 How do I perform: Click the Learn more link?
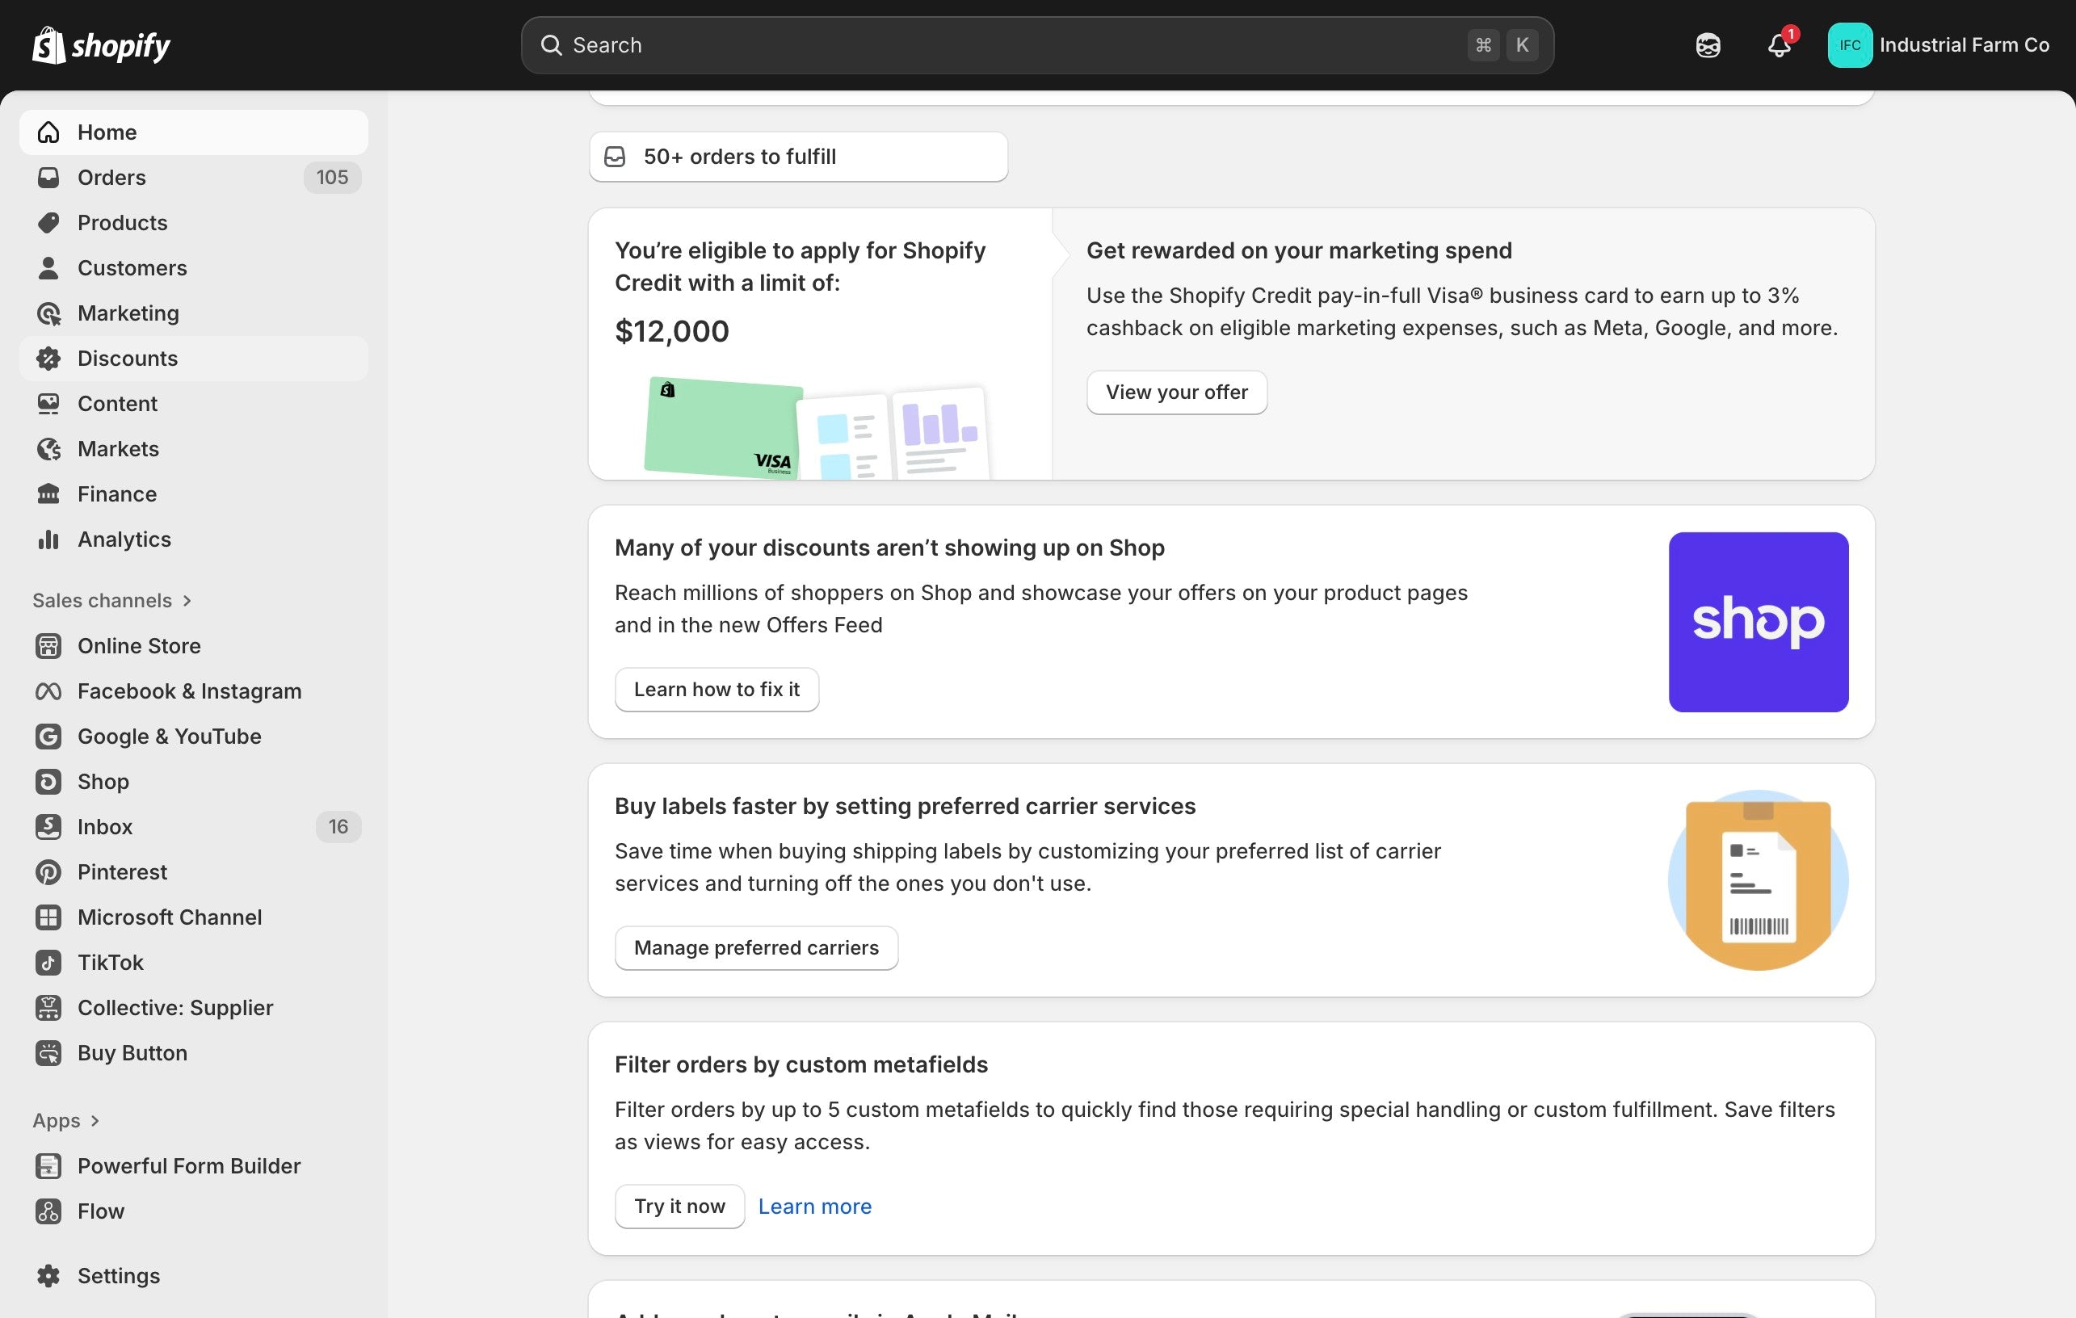point(814,1206)
